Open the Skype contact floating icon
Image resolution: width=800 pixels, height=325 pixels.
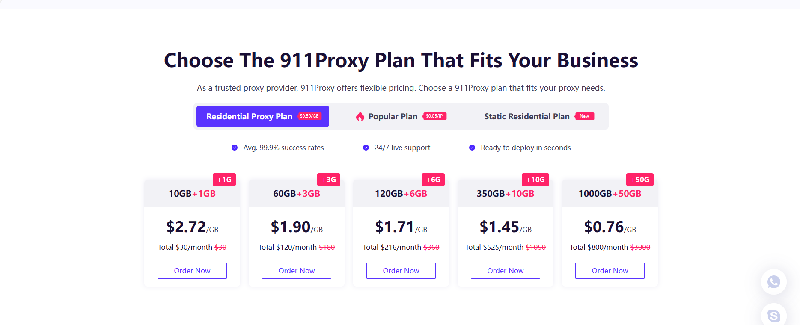773,316
